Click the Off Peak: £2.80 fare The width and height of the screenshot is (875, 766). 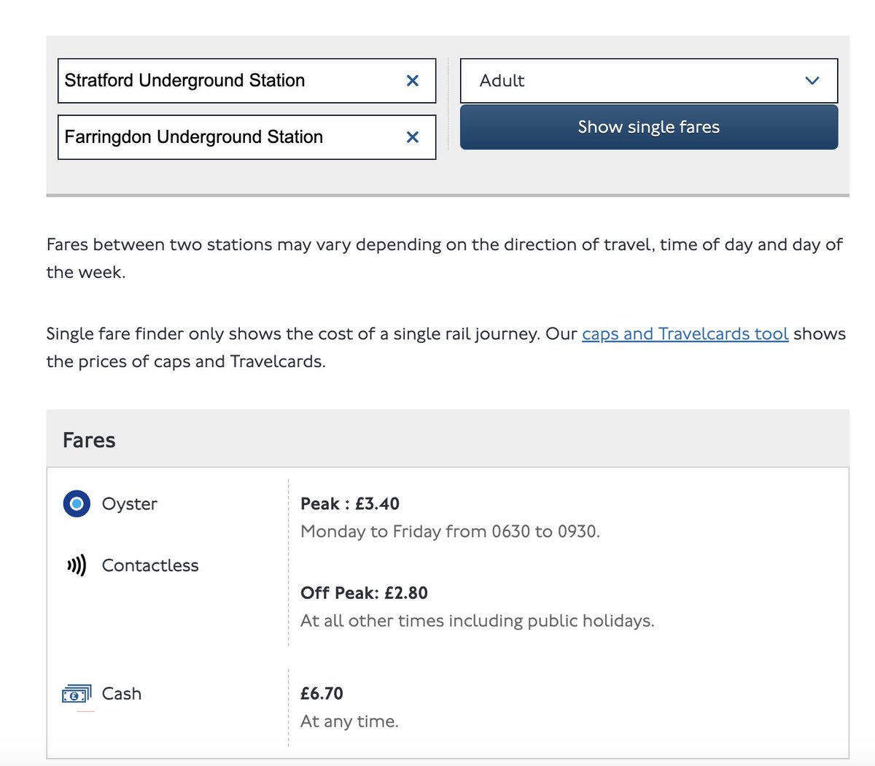(364, 592)
